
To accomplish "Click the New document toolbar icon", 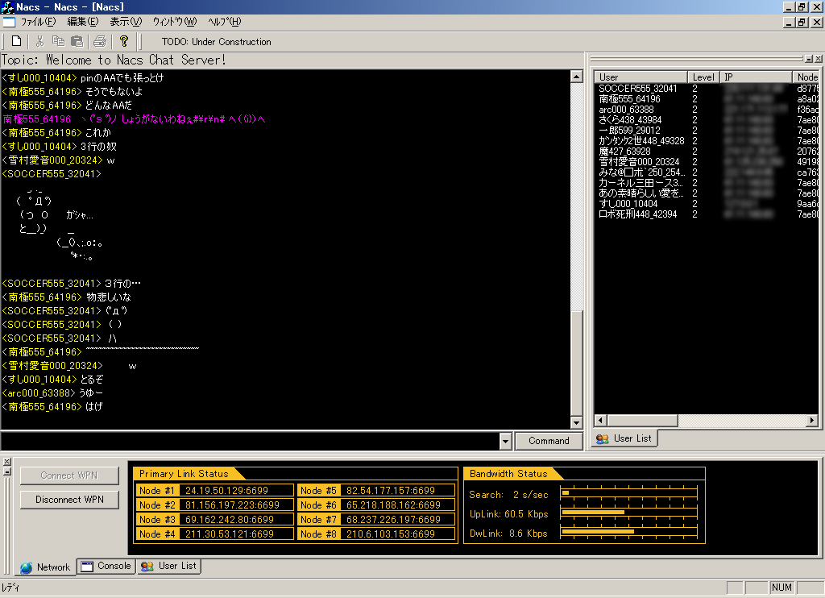I will coord(16,41).
